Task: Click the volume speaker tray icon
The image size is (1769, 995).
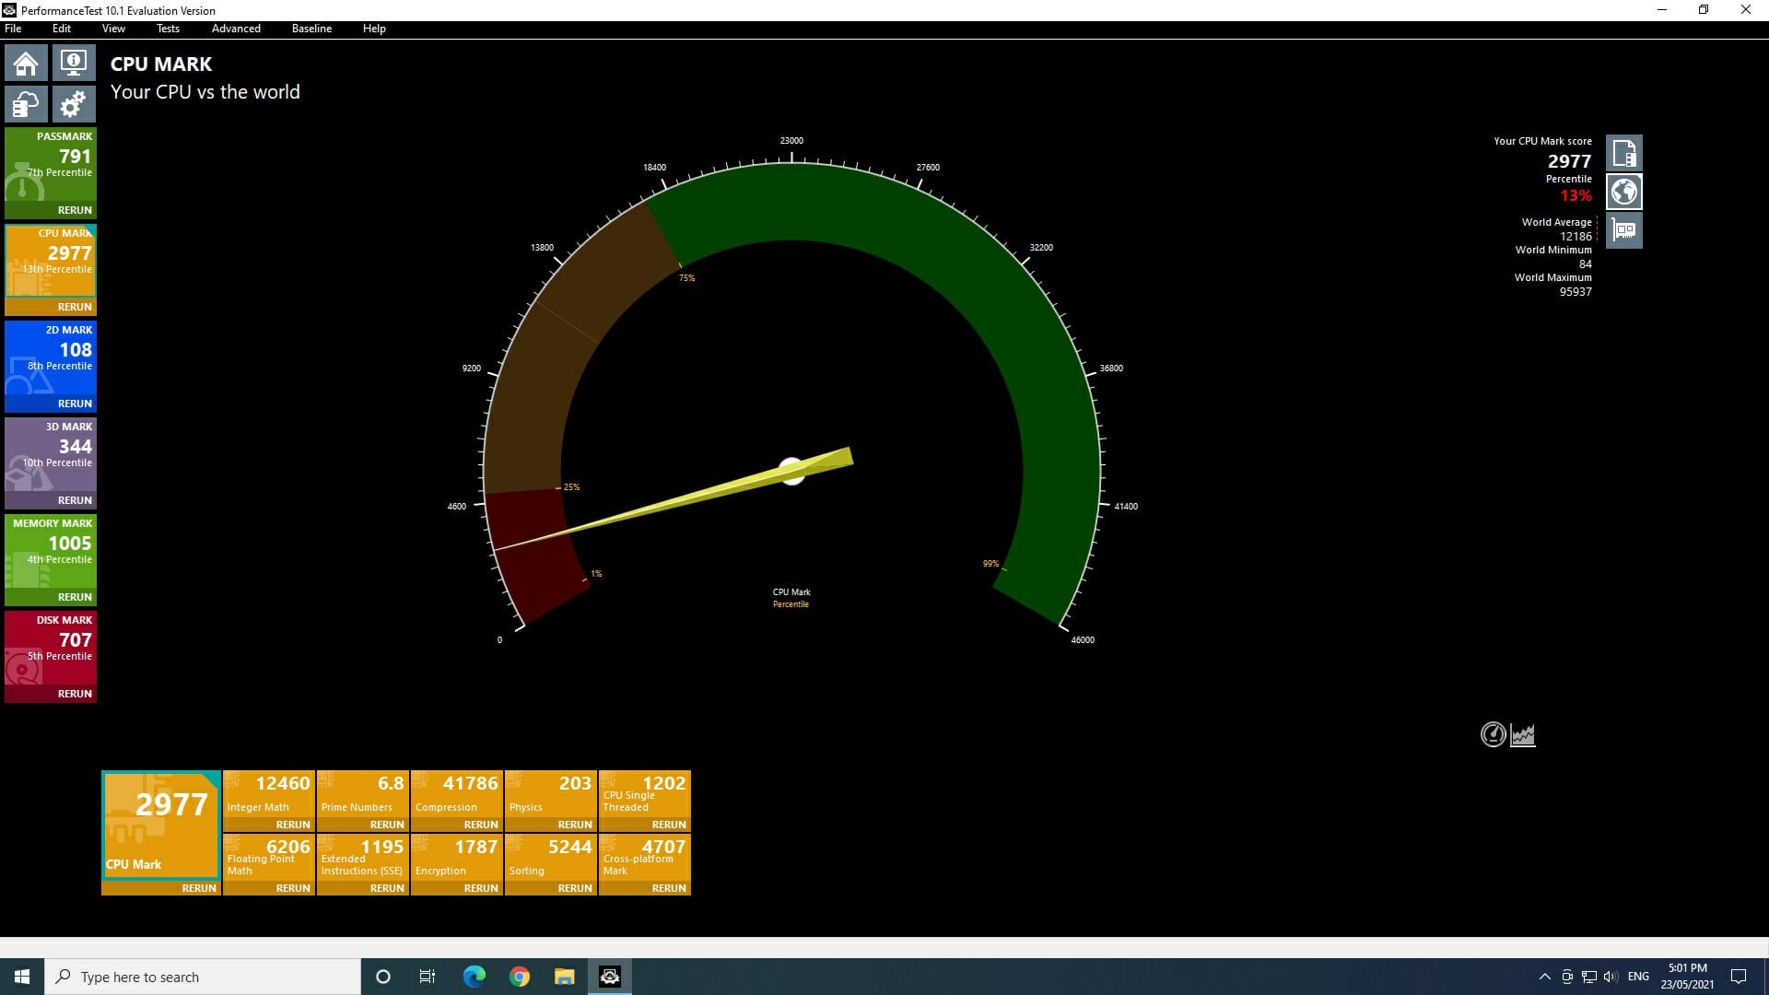Action: tap(1610, 977)
